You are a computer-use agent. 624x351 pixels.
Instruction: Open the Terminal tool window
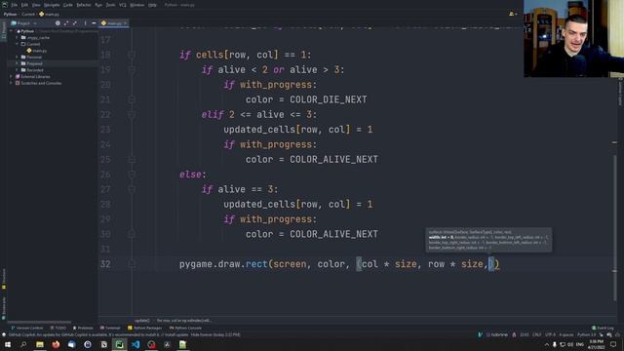(110, 328)
